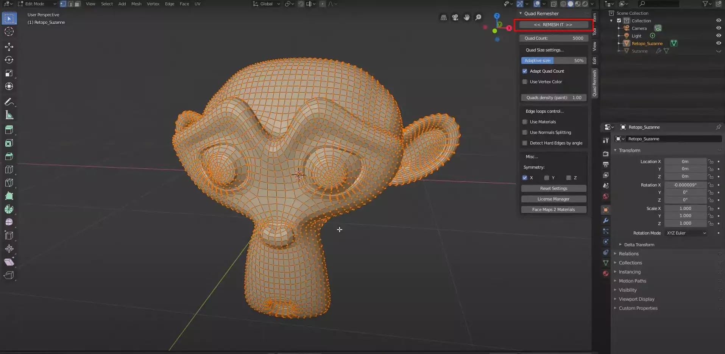Select the Annotate pencil tool
725x354 pixels.
[x=9, y=102]
